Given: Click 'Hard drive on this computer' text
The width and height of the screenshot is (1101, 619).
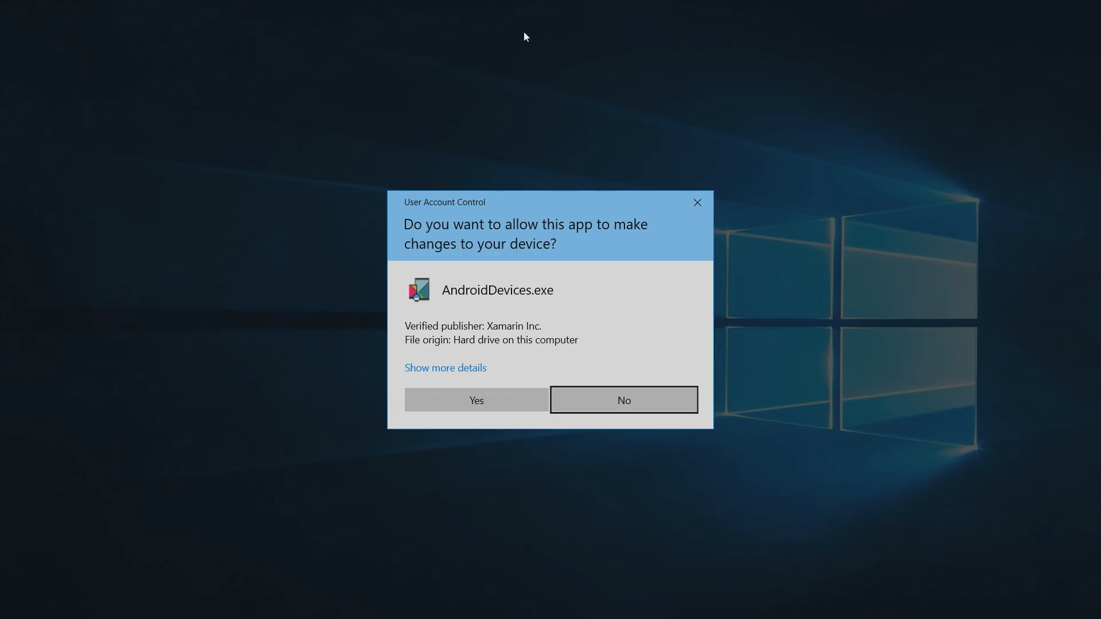Looking at the screenshot, I should pyautogui.click(x=516, y=340).
